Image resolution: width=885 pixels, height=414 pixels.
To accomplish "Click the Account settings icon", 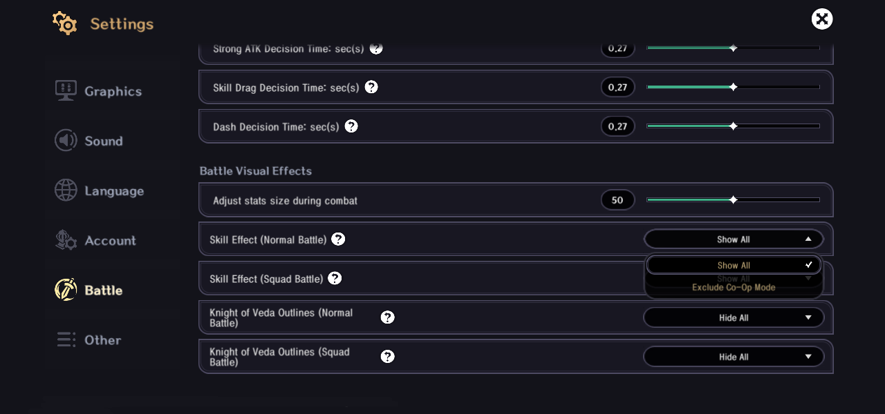I will point(66,240).
